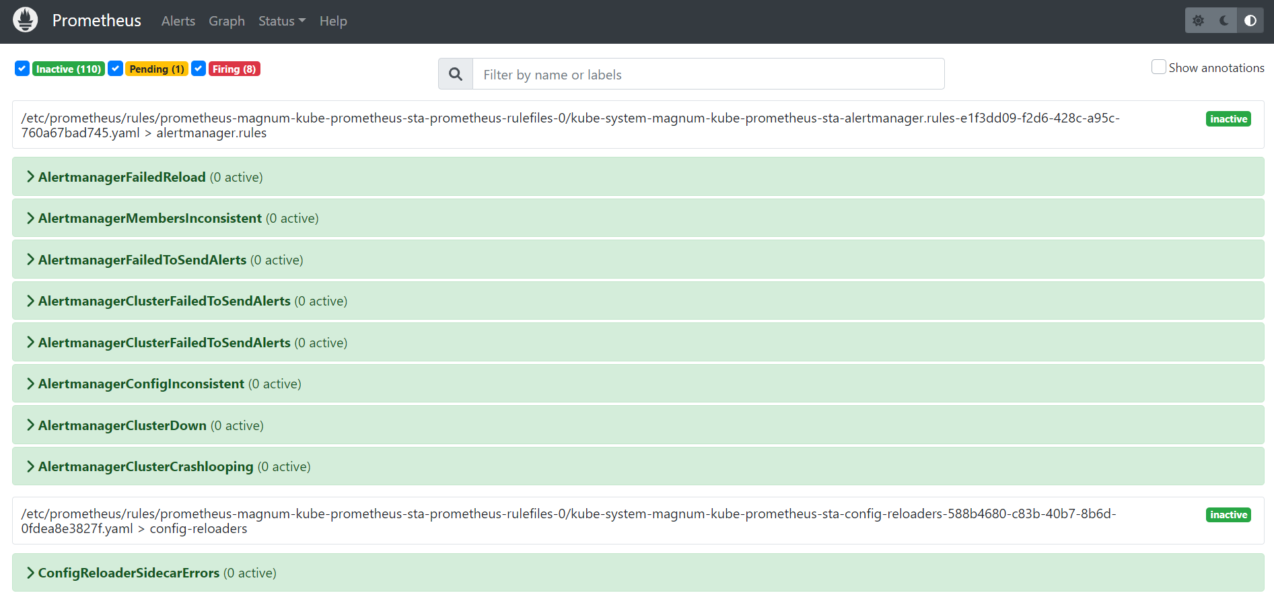Go to Prometheus home title link

point(97,21)
